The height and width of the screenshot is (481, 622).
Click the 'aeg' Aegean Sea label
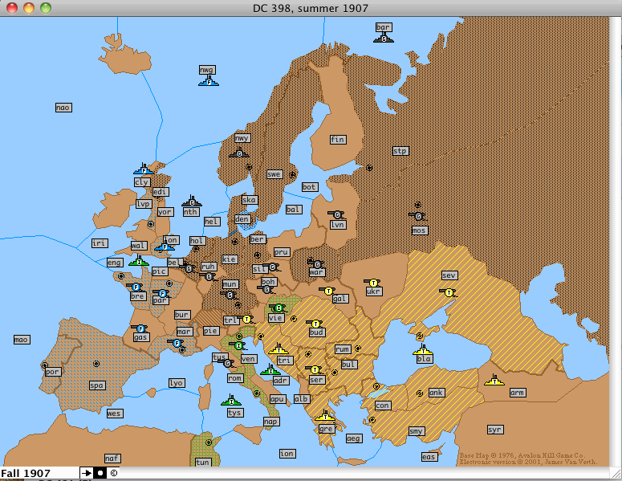353,438
